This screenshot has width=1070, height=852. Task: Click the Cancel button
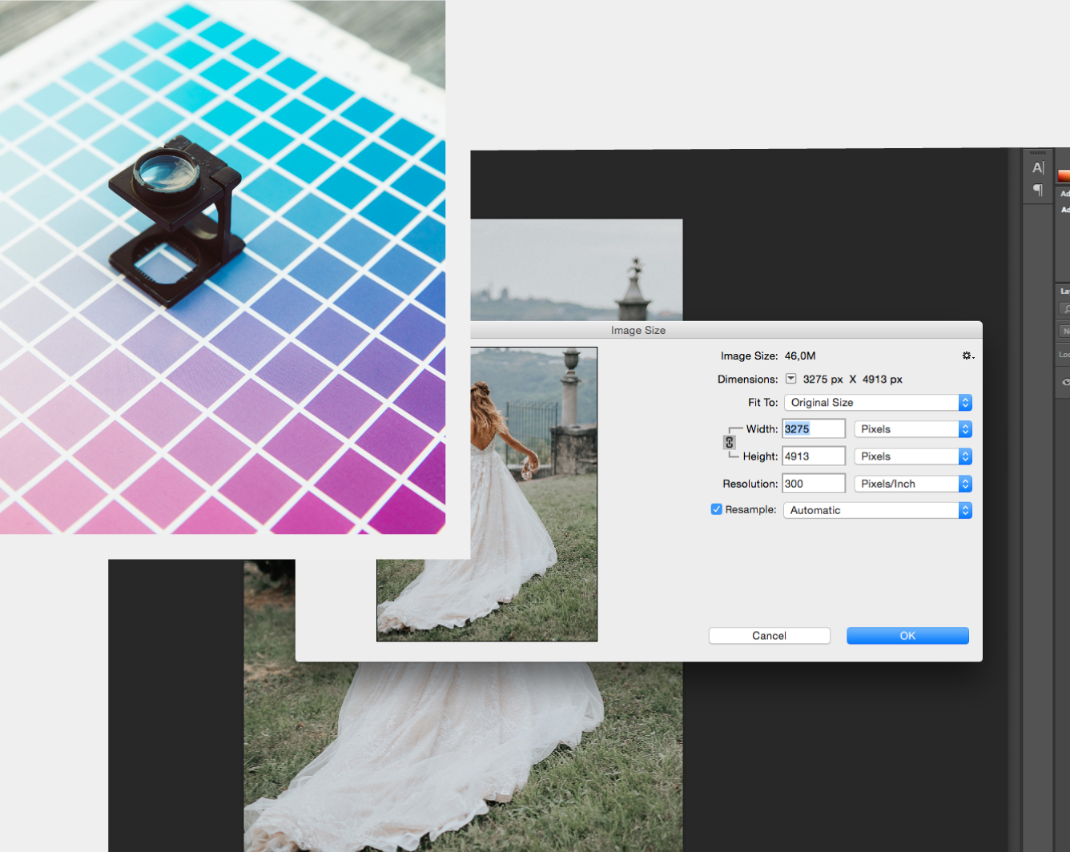click(769, 636)
